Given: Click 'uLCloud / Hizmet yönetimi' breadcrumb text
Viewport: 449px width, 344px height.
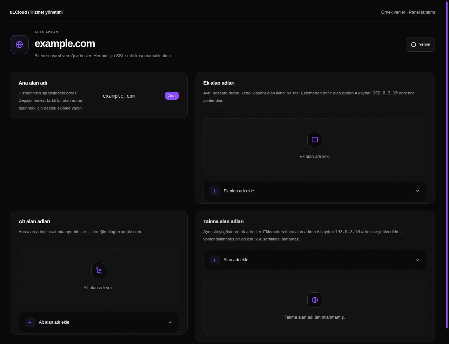Looking at the screenshot, I should click(36, 12).
